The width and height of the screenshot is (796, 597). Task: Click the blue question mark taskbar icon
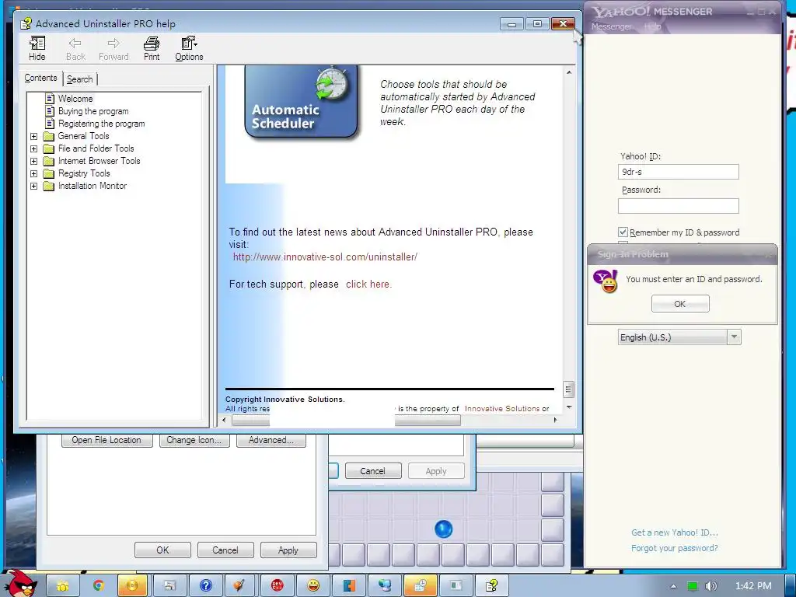point(205,586)
